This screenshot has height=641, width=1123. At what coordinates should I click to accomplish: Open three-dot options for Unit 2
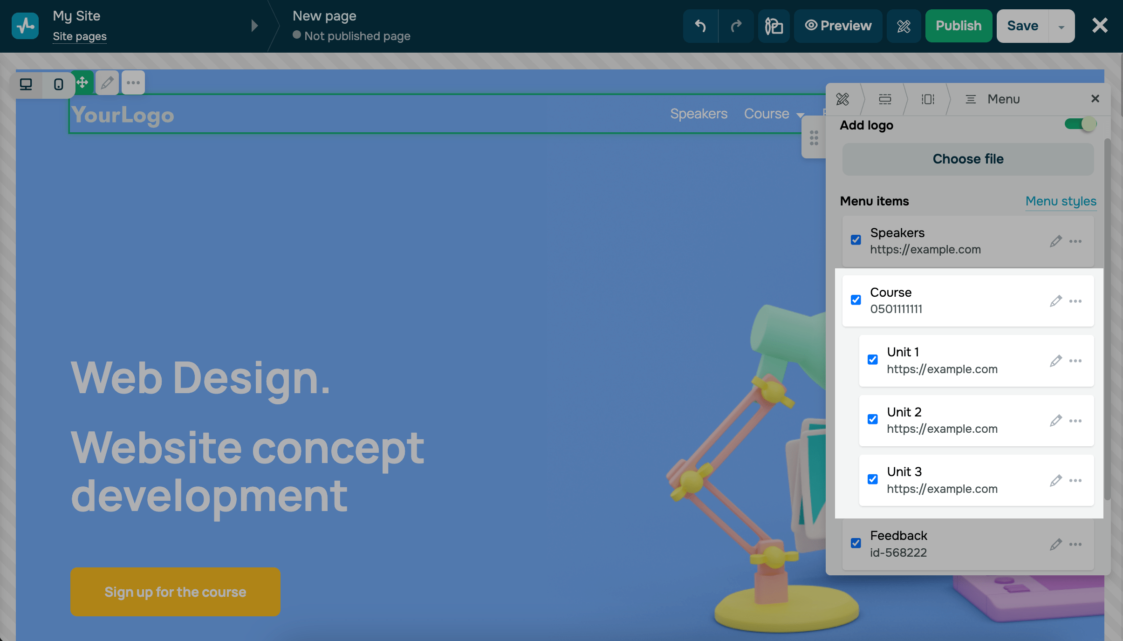(1075, 421)
